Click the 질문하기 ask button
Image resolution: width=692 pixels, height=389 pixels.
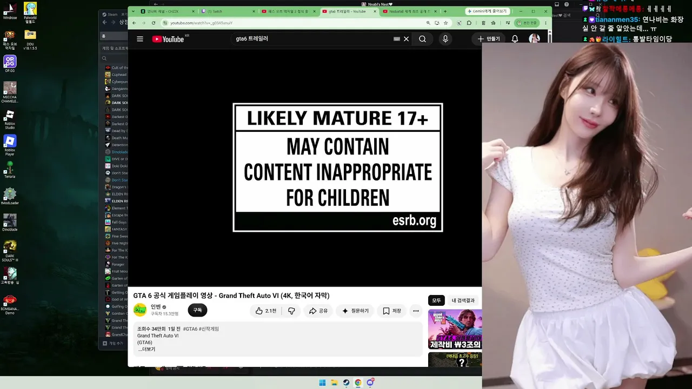355,311
